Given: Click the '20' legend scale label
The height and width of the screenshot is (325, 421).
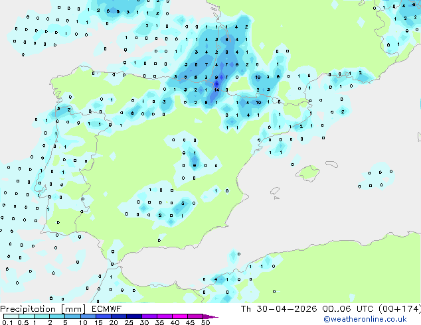Looking at the screenshot, I should (114, 322).
